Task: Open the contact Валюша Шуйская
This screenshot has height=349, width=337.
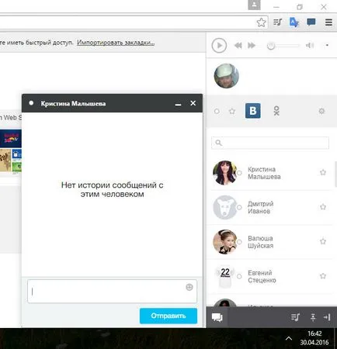Action: pyautogui.click(x=270, y=242)
